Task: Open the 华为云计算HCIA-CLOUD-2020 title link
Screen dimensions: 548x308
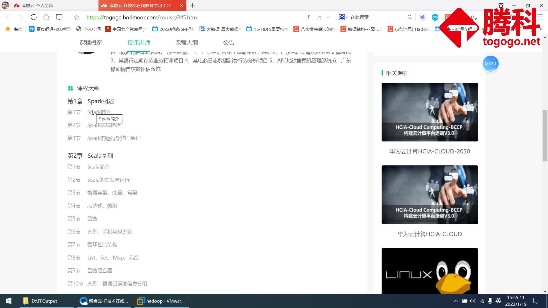Action: coord(430,151)
